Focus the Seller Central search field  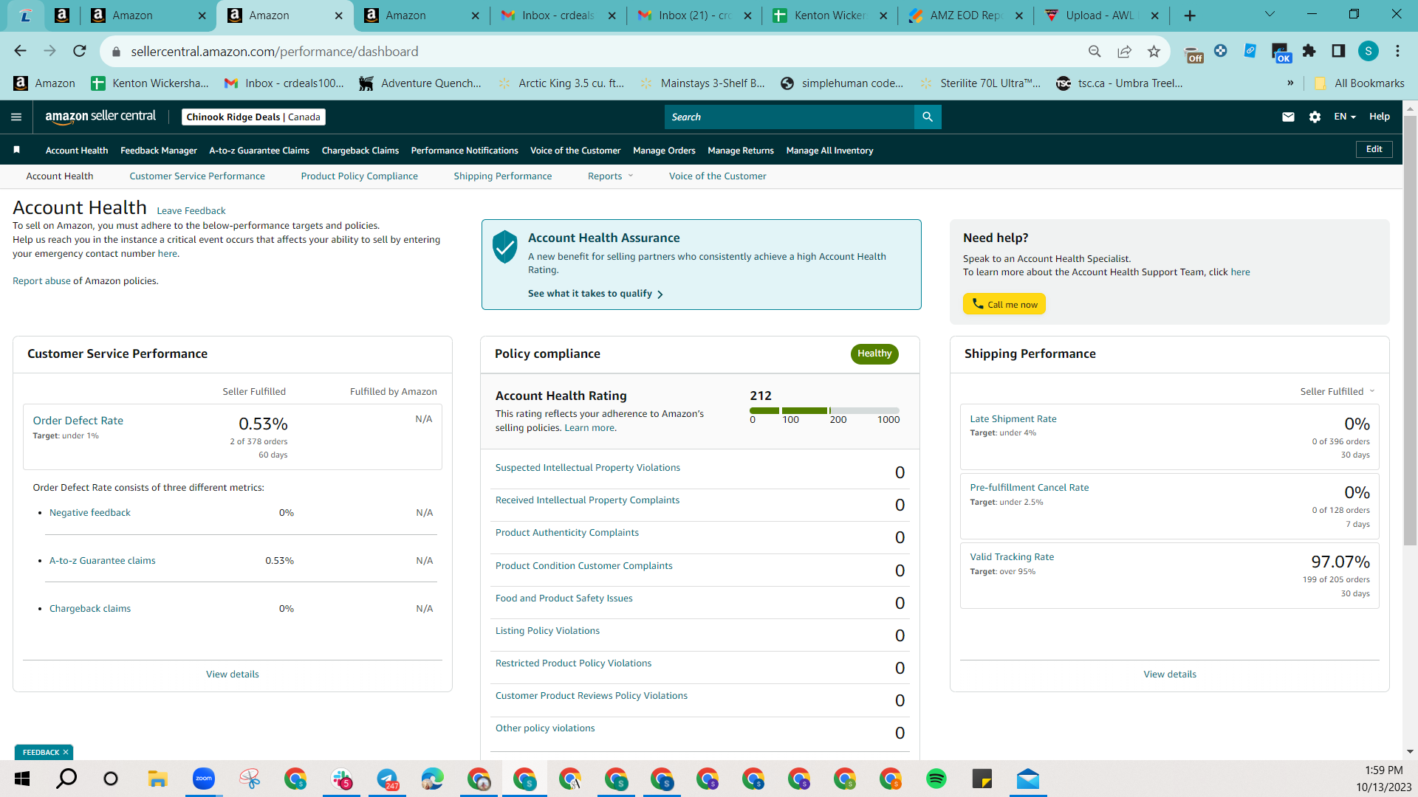(x=789, y=117)
